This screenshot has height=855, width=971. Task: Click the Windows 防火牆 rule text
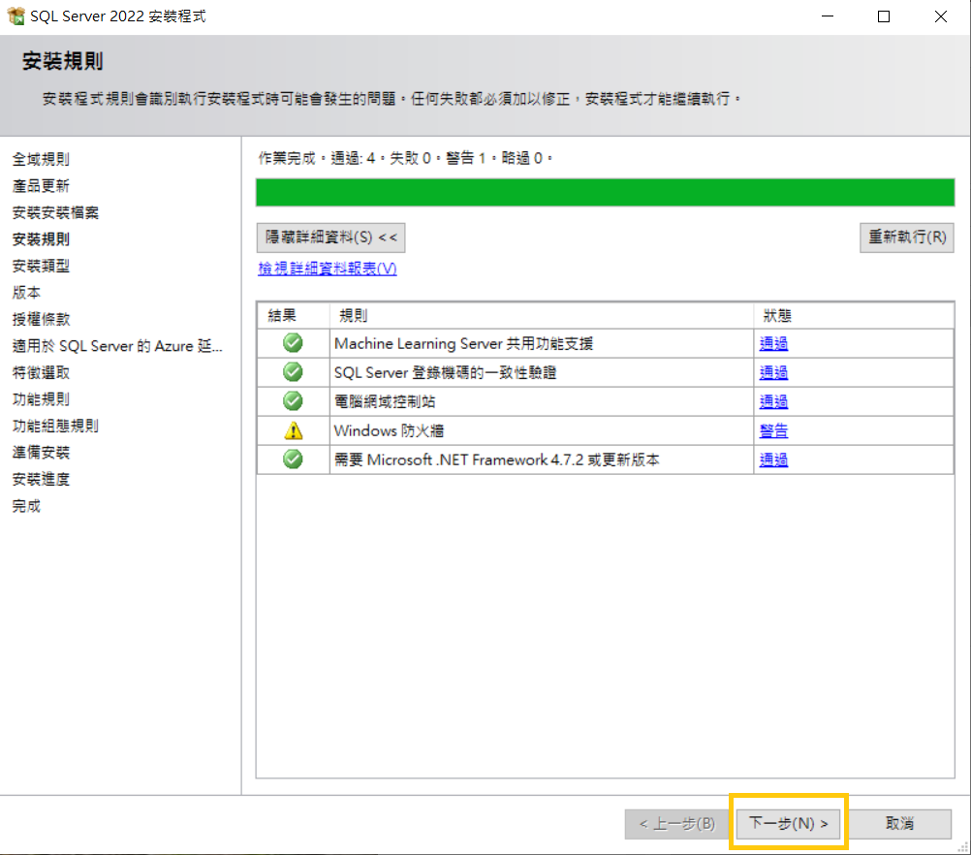click(x=389, y=430)
